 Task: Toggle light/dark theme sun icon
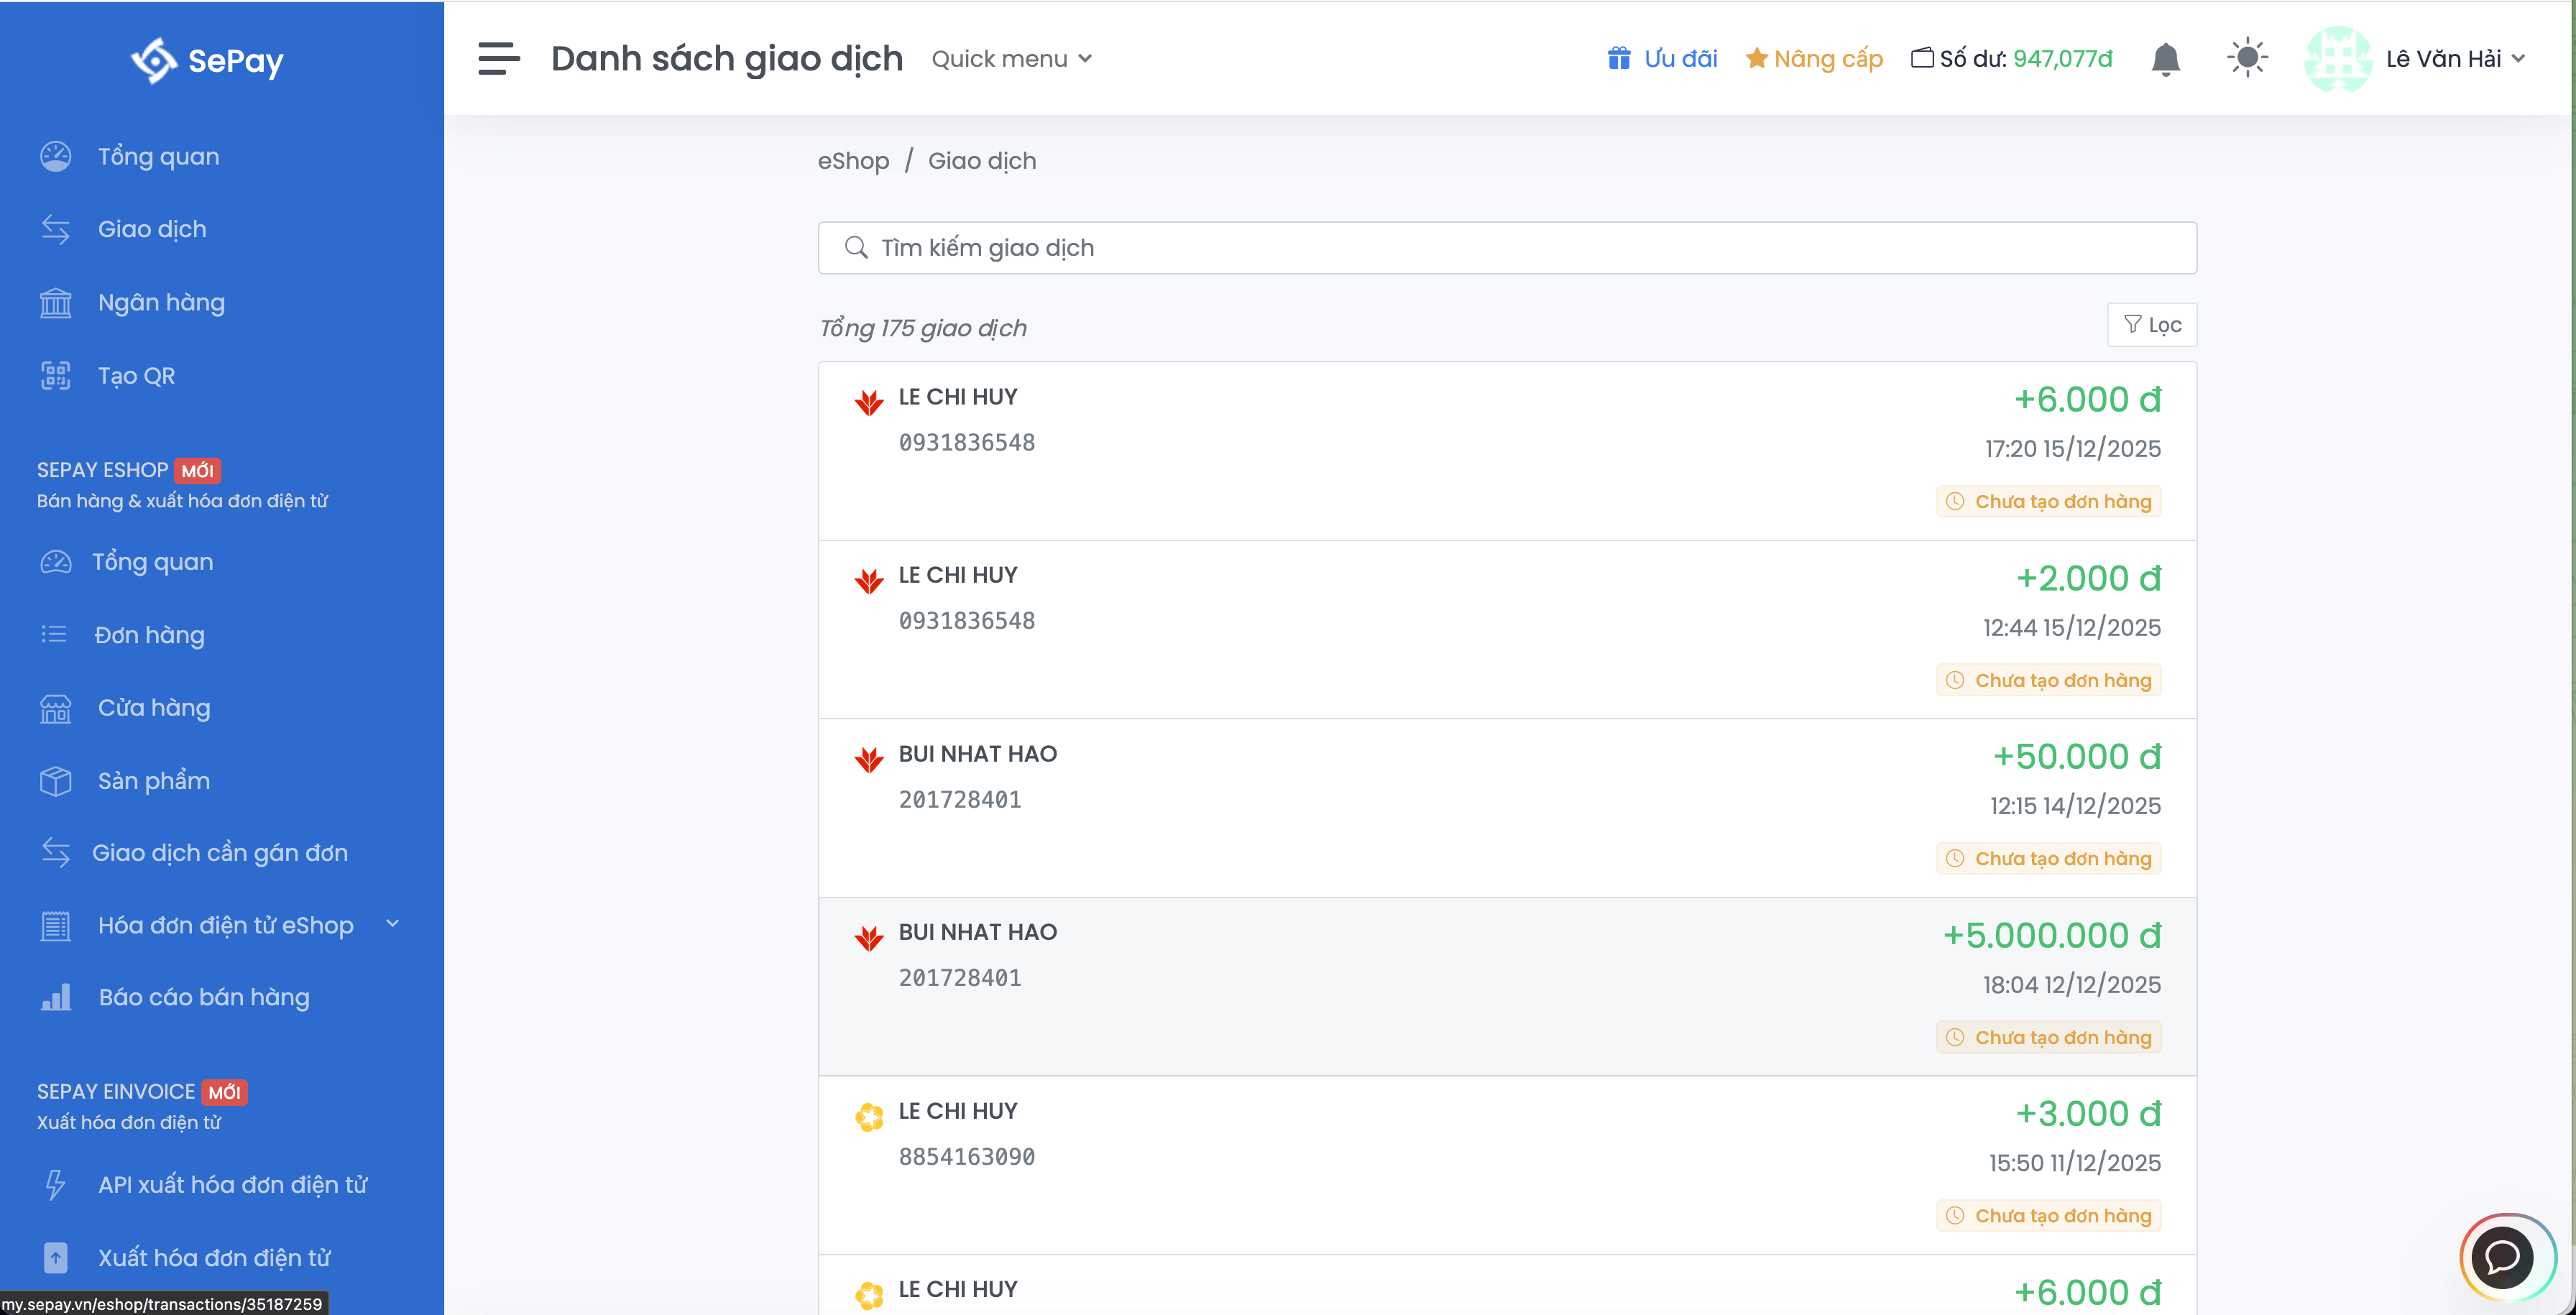pos(2247,58)
